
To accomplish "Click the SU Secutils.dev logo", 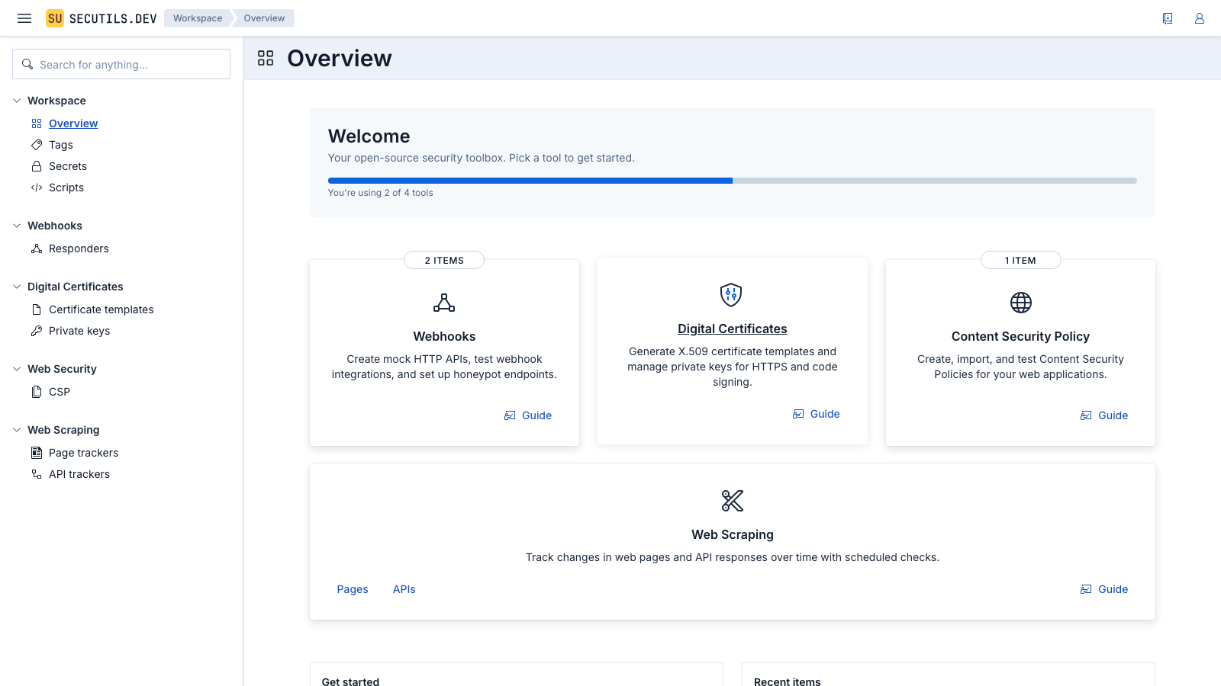I will click(x=99, y=18).
